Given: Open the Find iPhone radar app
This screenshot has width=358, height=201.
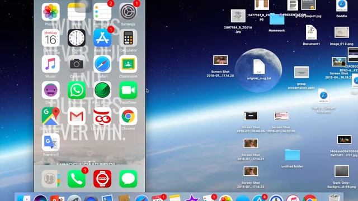Looking at the screenshot, I should [x=102, y=90].
